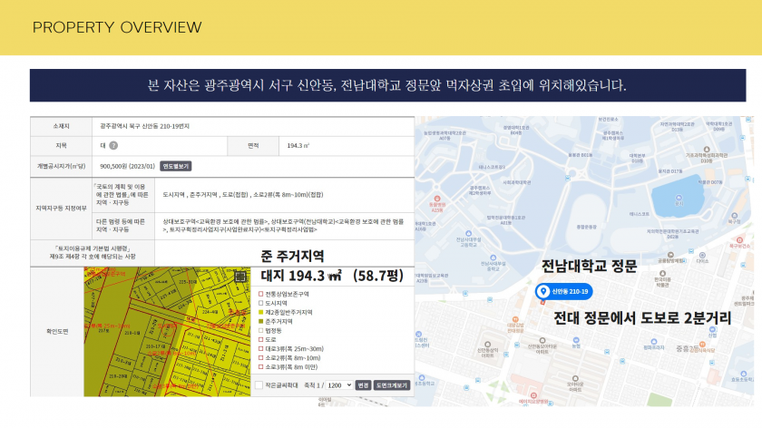Click the land price 900,500원 (2023/01)
The image size is (762, 428).
127,166
